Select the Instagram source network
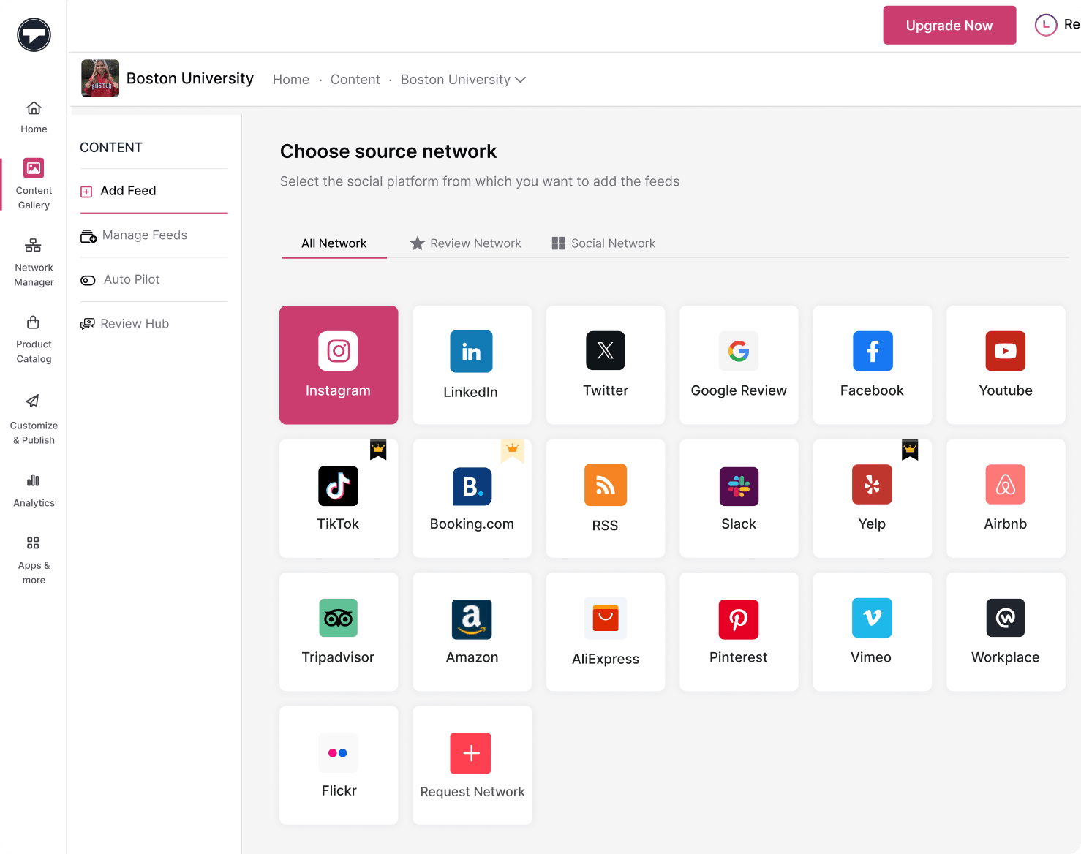The width and height of the screenshot is (1081, 854). coord(339,365)
